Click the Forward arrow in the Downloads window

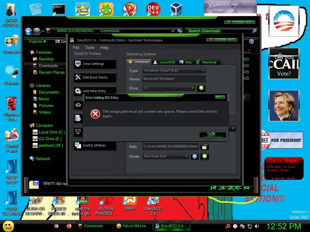pyautogui.click(x=37, y=31)
